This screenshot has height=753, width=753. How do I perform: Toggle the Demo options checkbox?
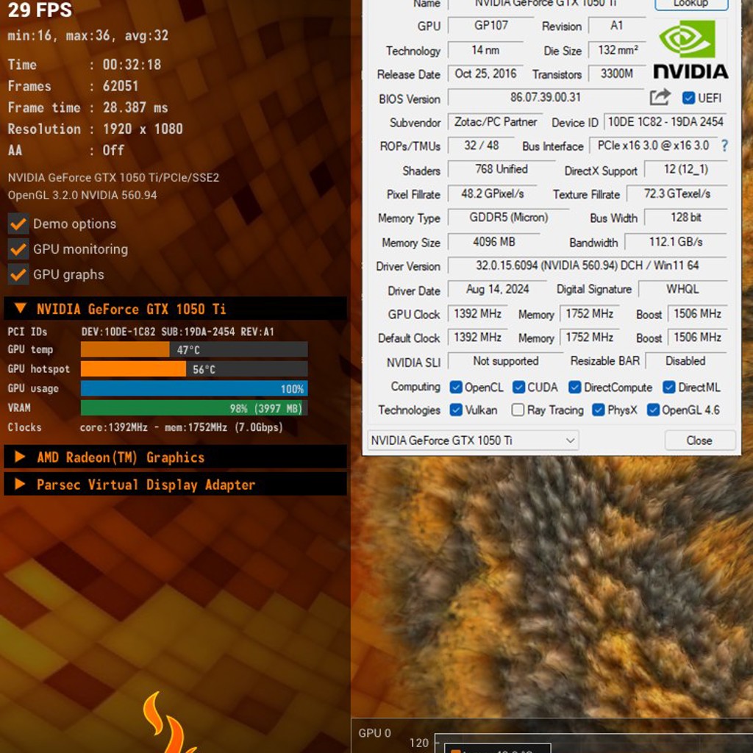(18, 224)
